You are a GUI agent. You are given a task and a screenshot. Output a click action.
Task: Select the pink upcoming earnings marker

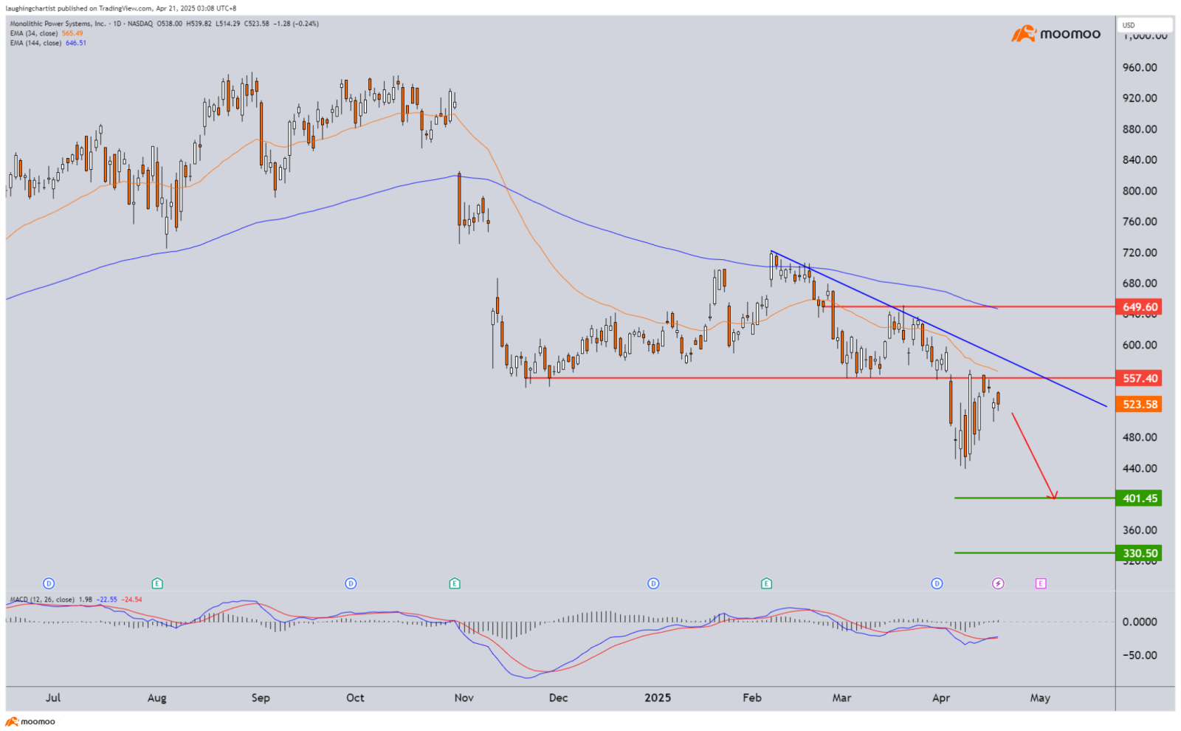click(1041, 583)
